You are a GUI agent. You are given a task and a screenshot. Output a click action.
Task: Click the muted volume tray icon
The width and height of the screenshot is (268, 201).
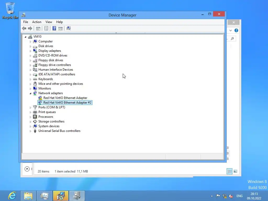pos(231,196)
